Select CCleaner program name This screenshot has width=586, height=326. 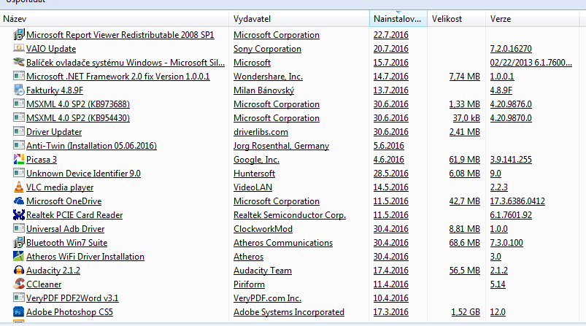[44, 284]
